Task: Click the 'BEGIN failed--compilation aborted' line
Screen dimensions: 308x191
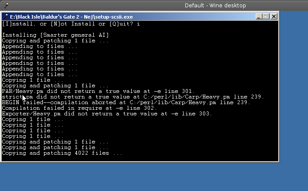Action: pos(126,102)
